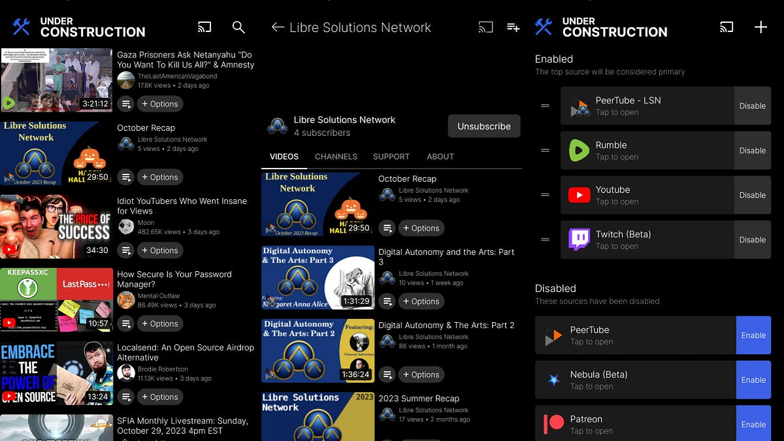Viewport: 784px width, 441px height.
Task: Disable the Twitch (Beta) source
Action: (x=753, y=239)
